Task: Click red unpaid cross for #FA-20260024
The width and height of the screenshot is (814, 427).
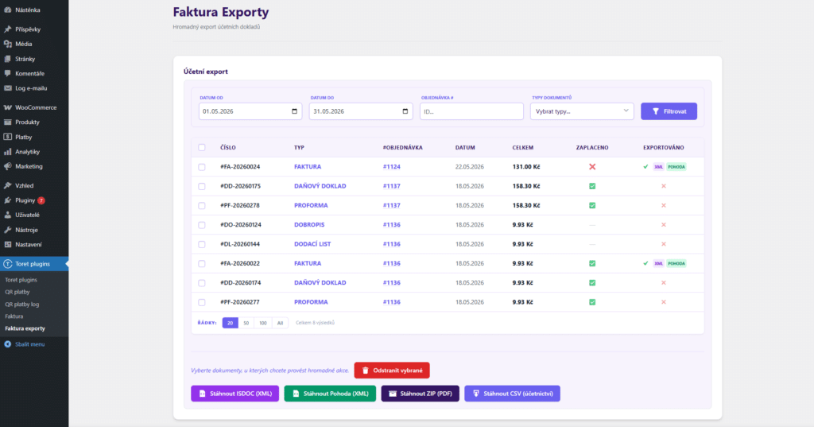Action: click(x=592, y=167)
